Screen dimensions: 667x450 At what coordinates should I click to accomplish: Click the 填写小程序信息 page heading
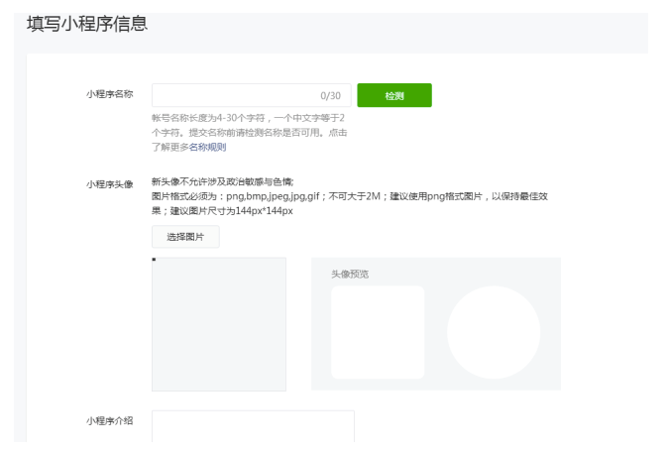(x=87, y=24)
